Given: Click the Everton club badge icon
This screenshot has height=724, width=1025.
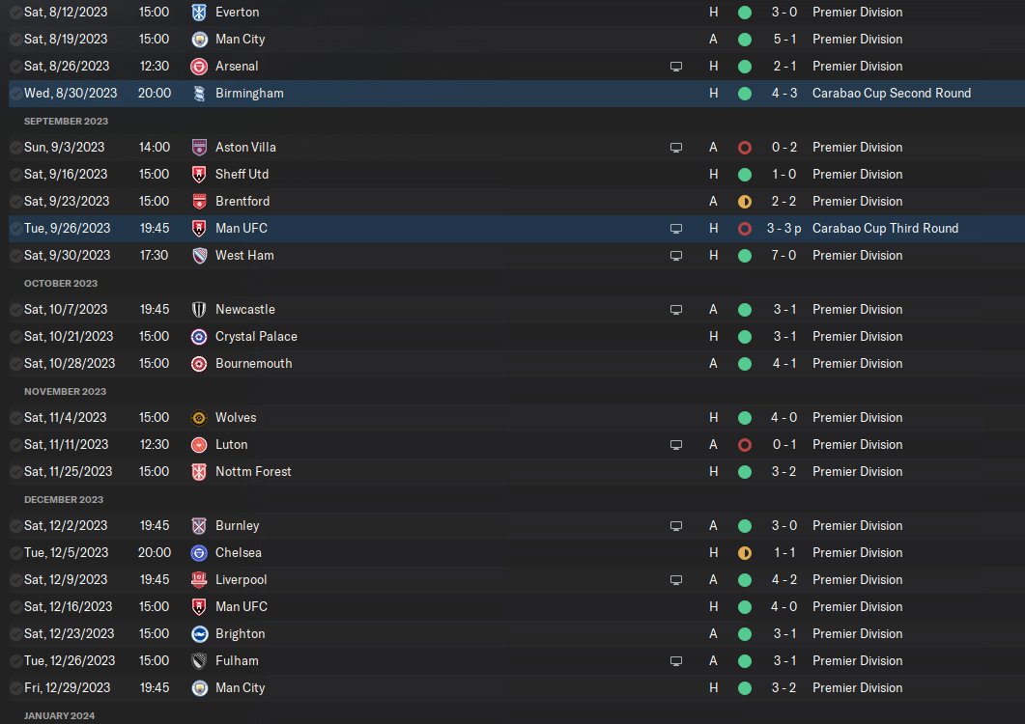Looking at the screenshot, I should point(199,13).
